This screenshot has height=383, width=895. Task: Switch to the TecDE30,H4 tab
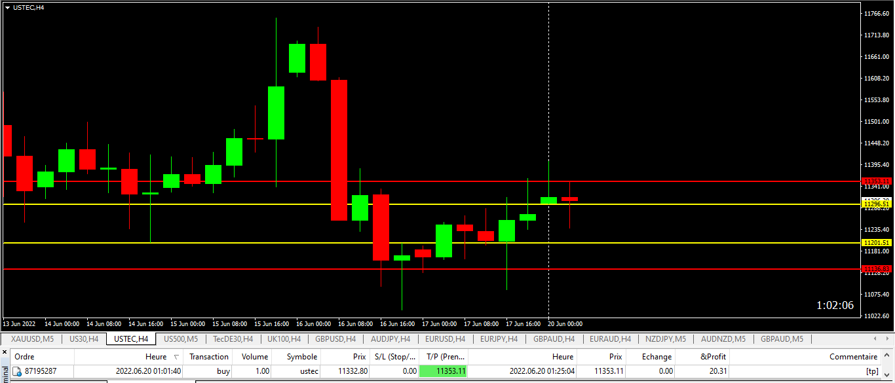(233, 339)
